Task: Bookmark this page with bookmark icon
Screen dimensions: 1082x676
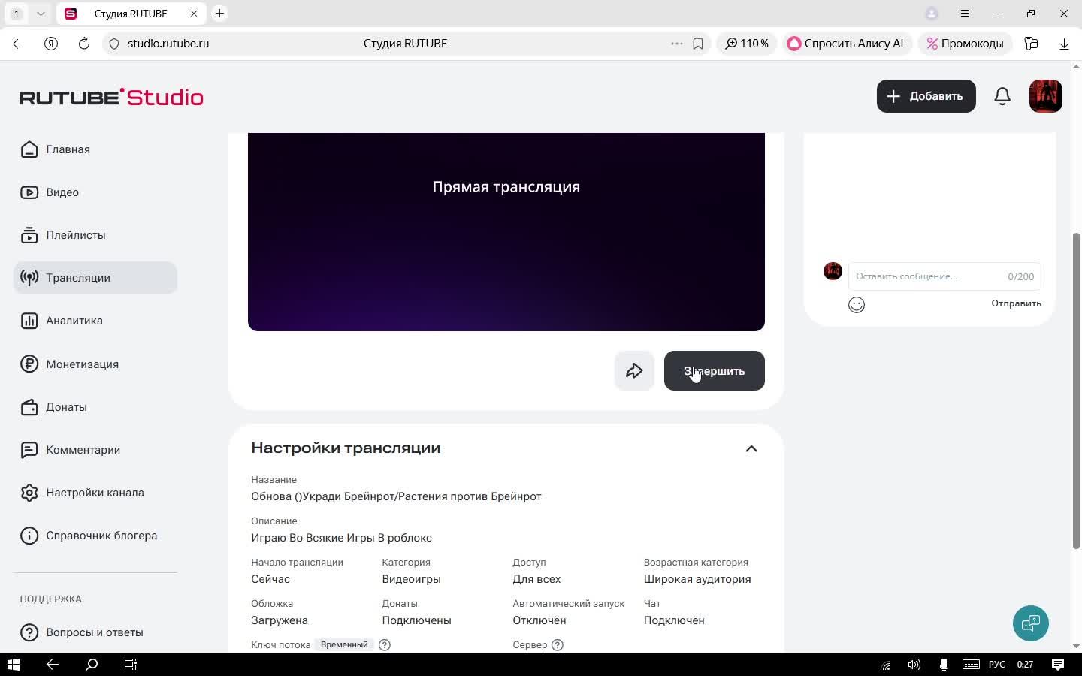Action: (x=698, y=44)
